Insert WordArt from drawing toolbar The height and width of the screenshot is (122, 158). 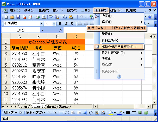[85, 113]
